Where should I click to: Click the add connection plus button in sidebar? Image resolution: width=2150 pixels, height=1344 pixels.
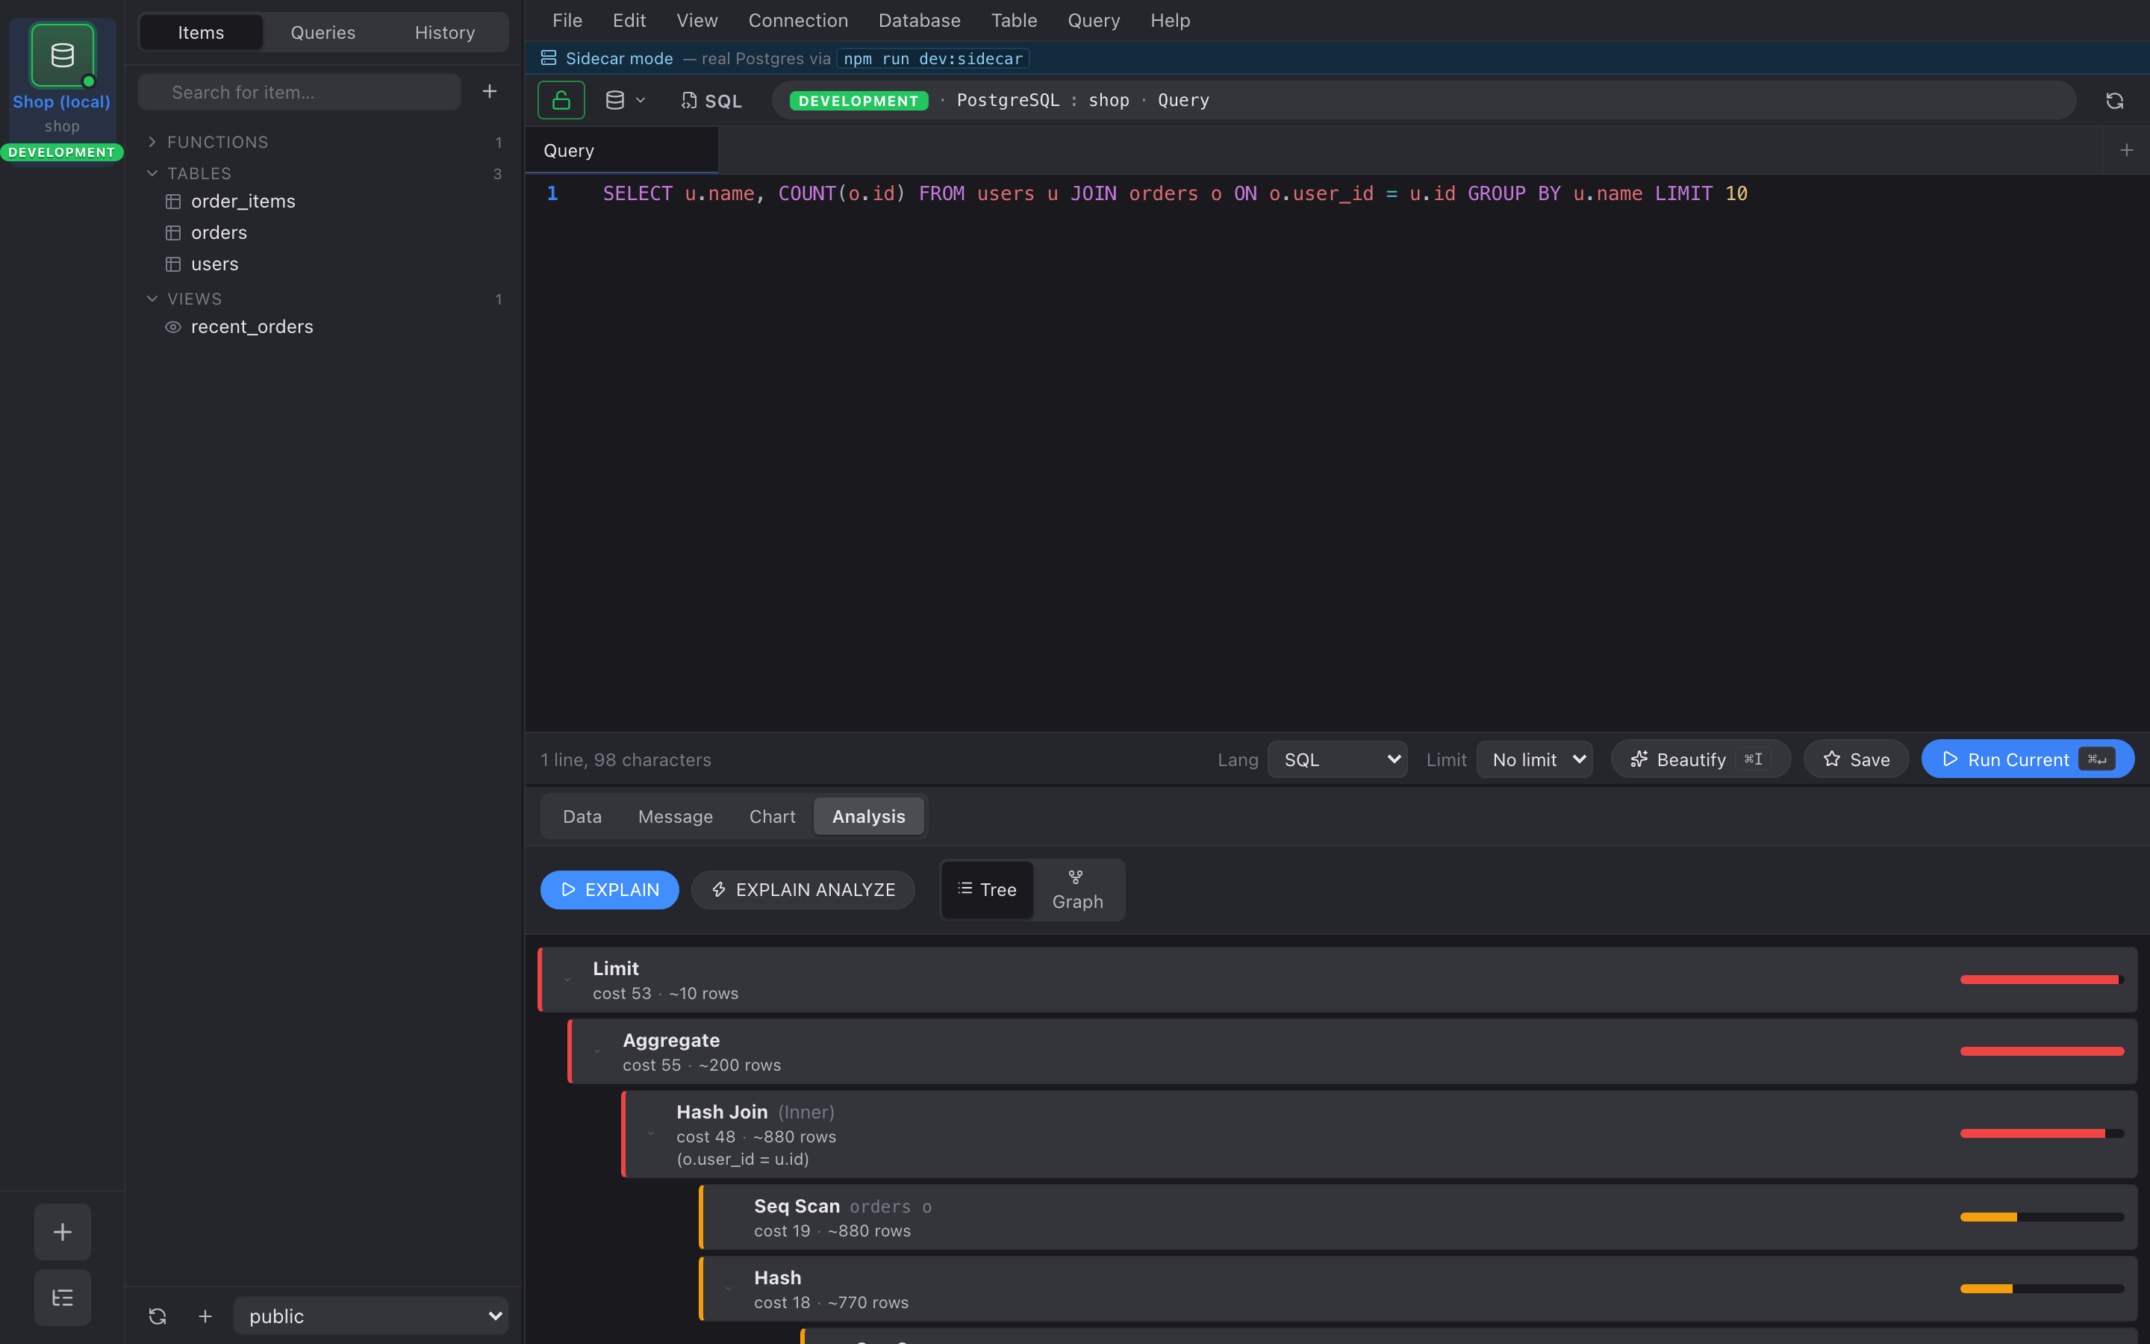point(62,1232)
